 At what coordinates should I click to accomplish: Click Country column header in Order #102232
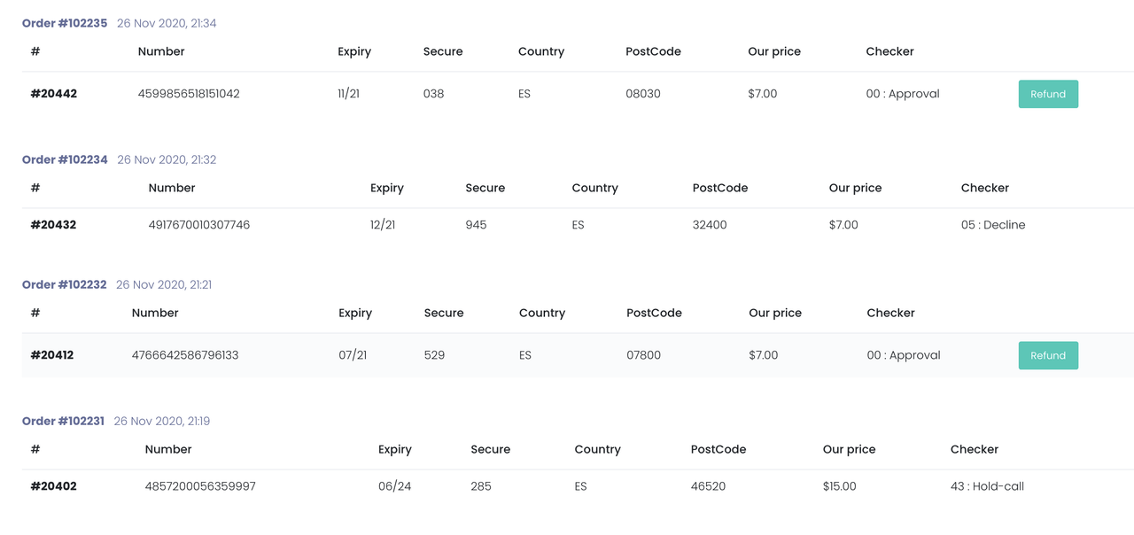(x=542, y=313)
